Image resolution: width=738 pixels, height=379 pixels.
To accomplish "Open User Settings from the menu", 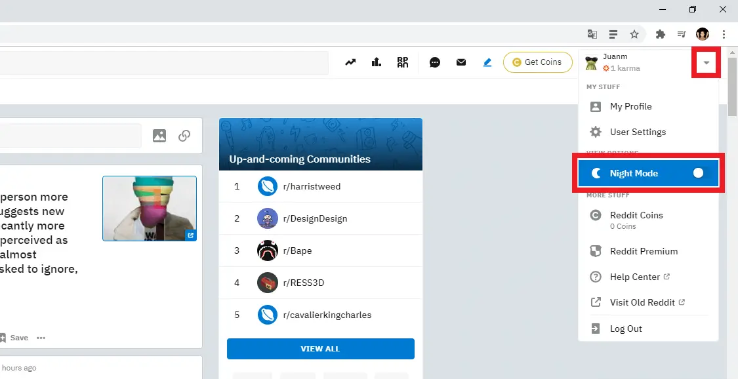I will [x=648, y=132].
